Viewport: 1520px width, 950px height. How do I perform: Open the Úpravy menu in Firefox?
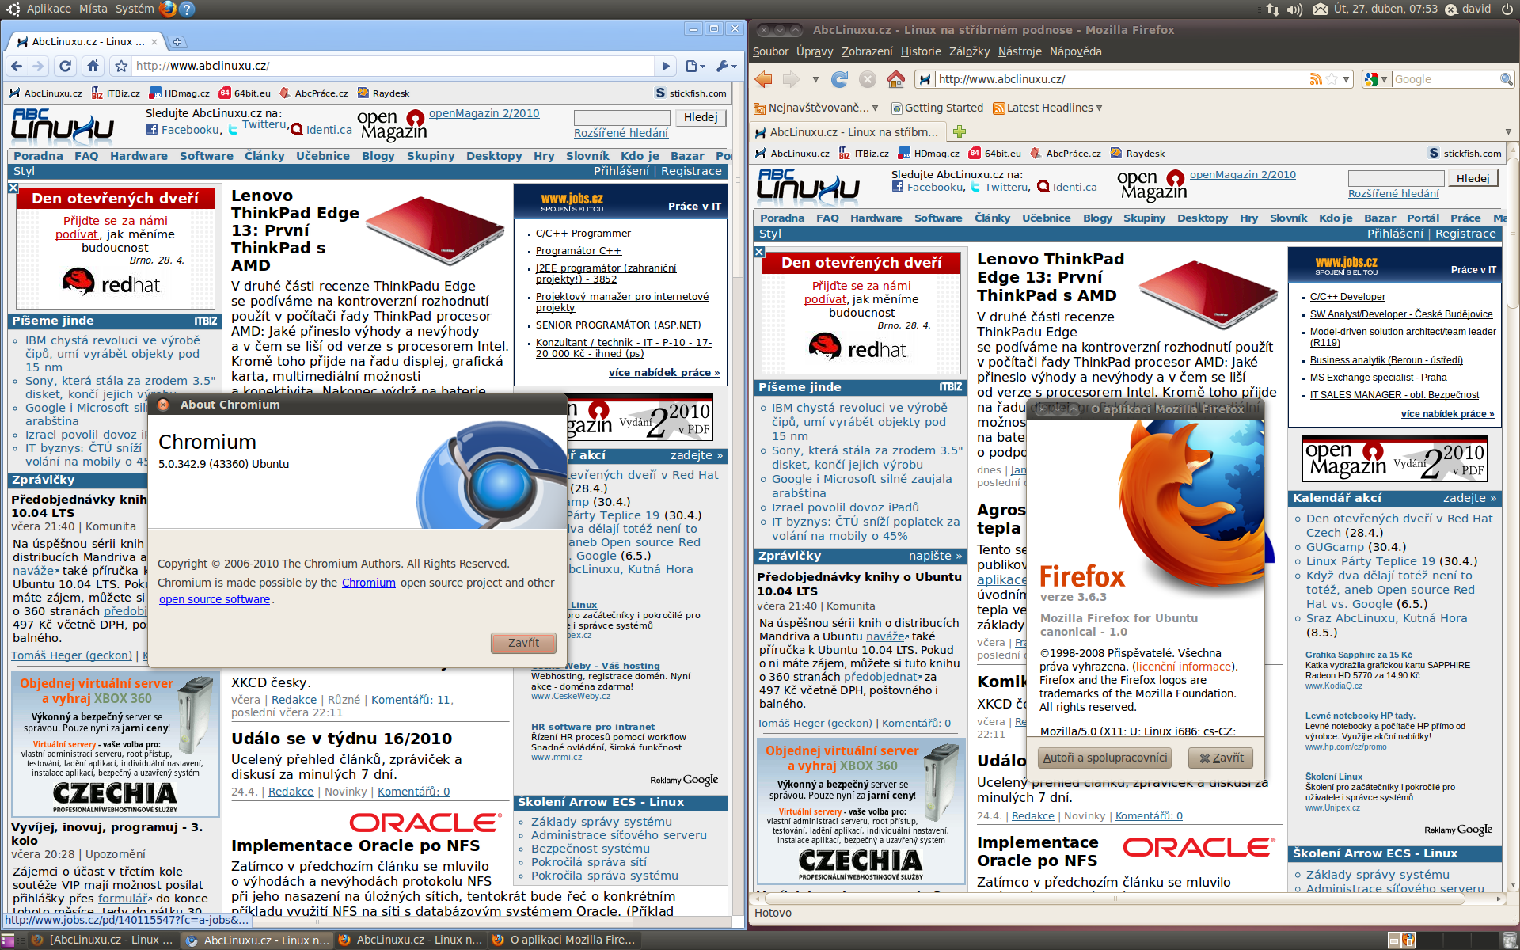[x=815, y=51]
